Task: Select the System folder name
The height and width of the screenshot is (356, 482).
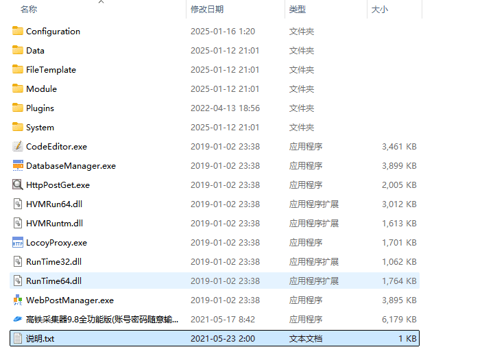Action: click(x=40, y=128)
